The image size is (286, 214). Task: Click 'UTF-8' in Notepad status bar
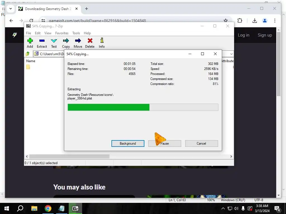[259, 200]
